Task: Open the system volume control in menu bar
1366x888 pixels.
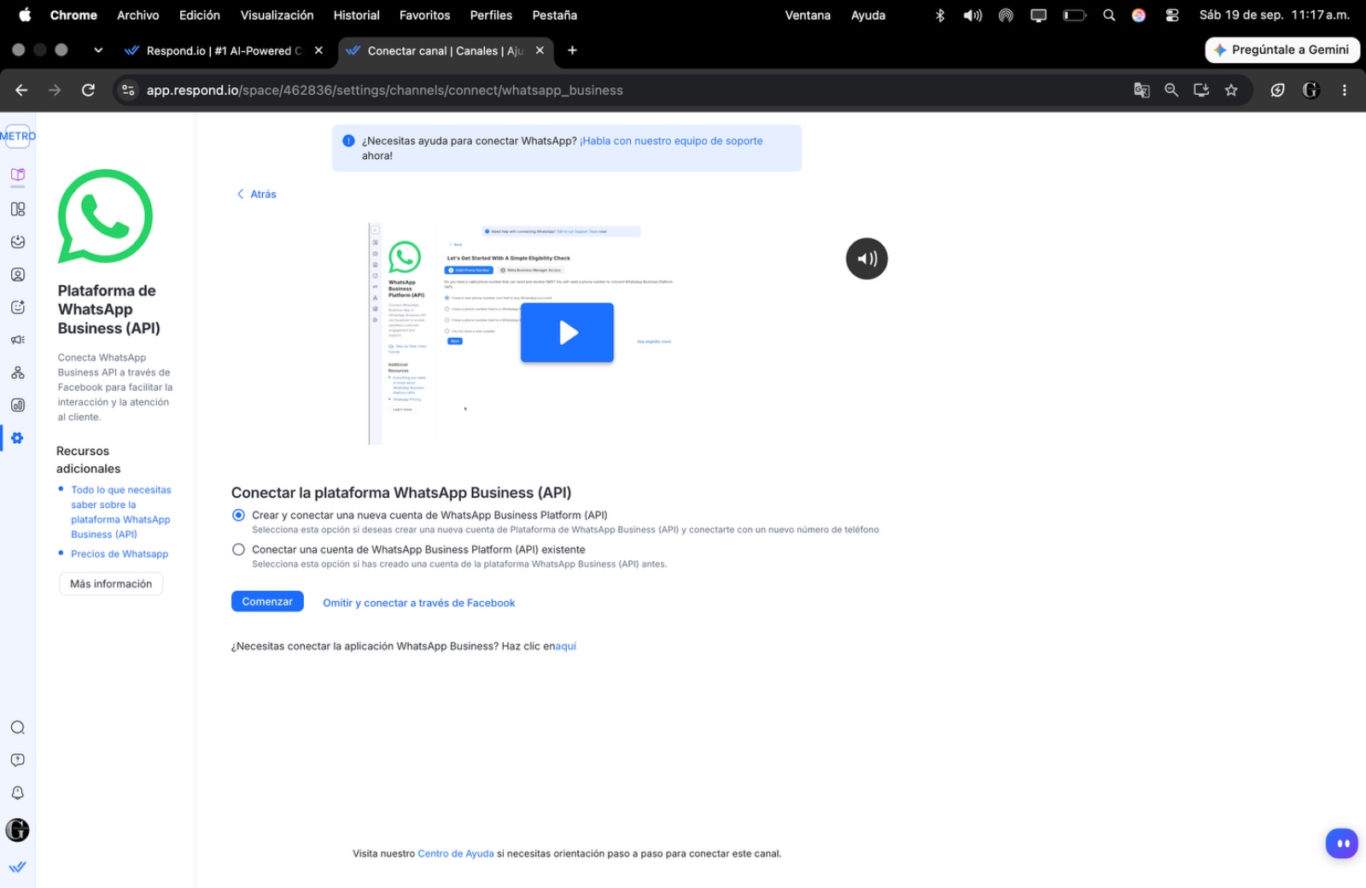Action: [972, 15]
